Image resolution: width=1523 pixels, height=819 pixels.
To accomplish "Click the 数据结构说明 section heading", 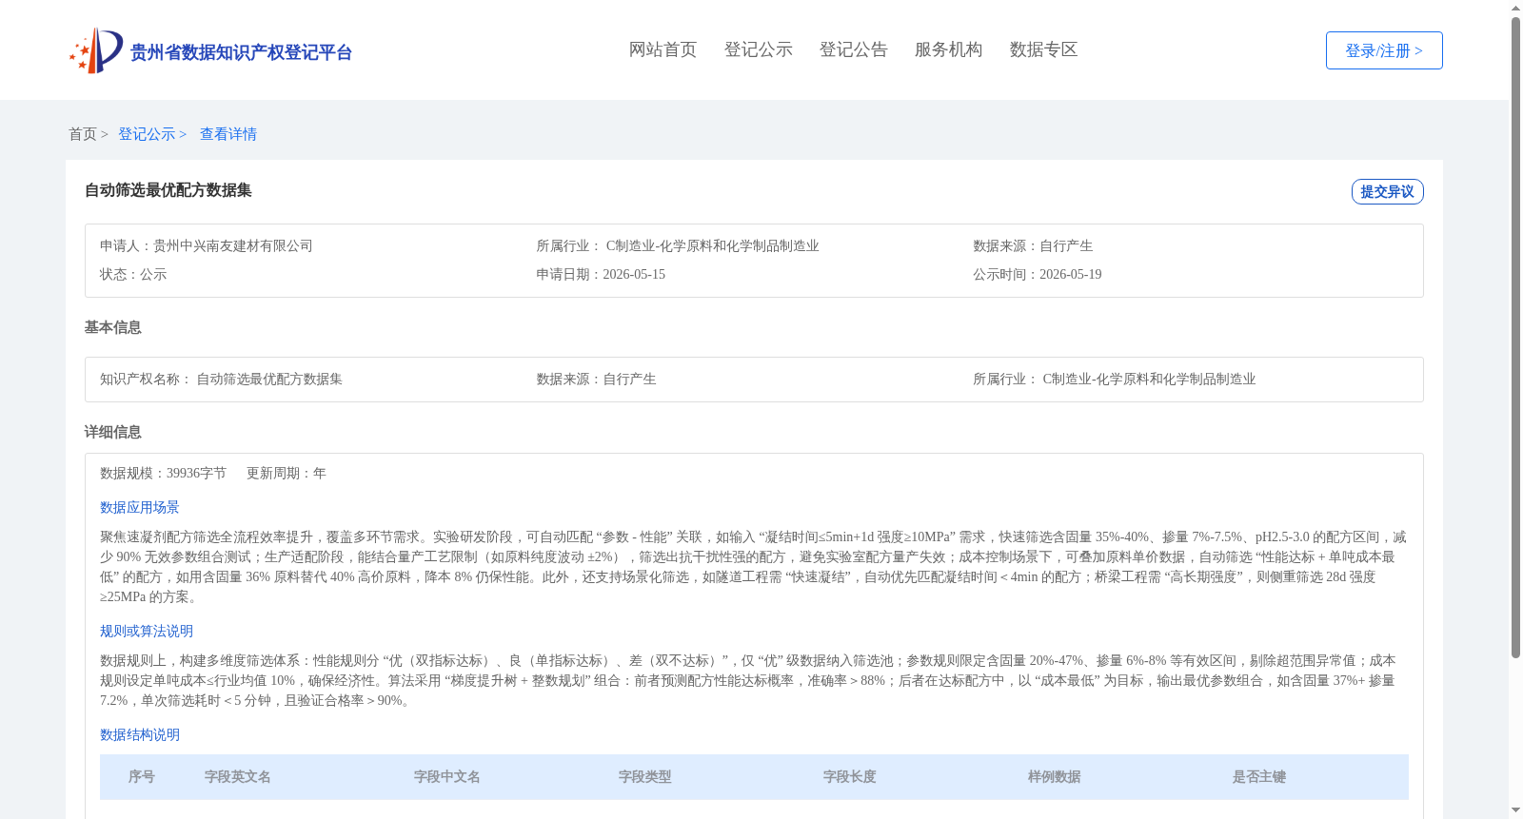I will pos(140,734).
